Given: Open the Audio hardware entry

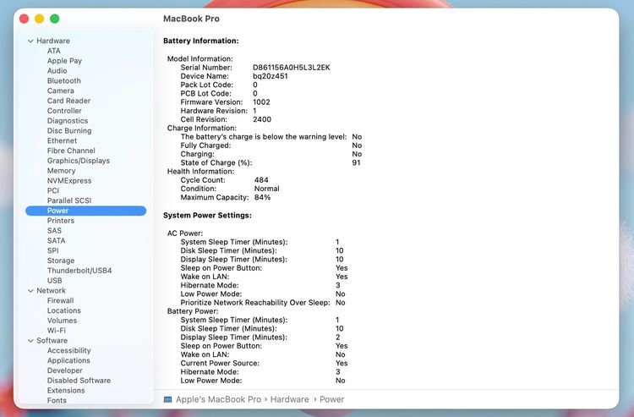Looking at the screenshot, I should click(x=57, y=71).
